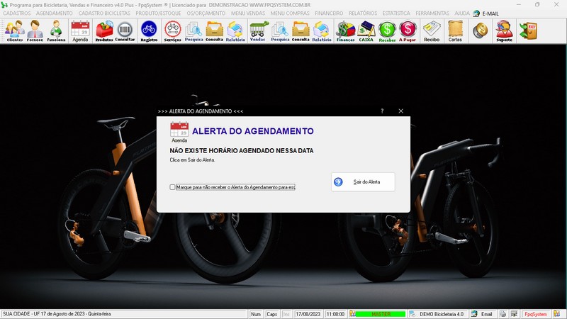Click the Consultar barcode icon
567x319 pixels.
(x=125, y=31)
